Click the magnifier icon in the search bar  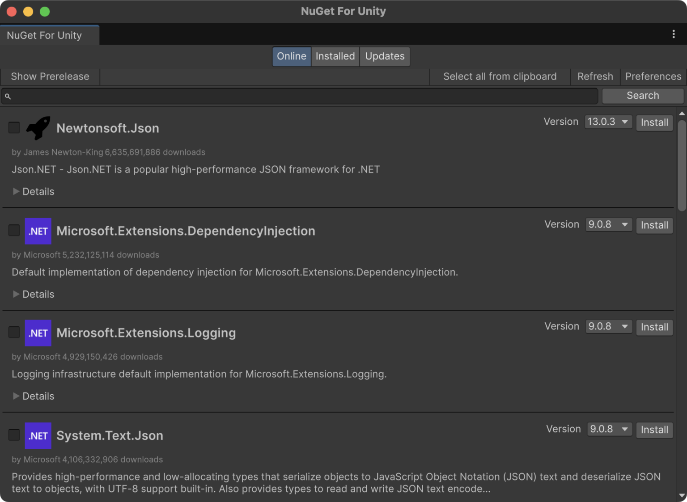pyautogui.click(x=8, y=96)
